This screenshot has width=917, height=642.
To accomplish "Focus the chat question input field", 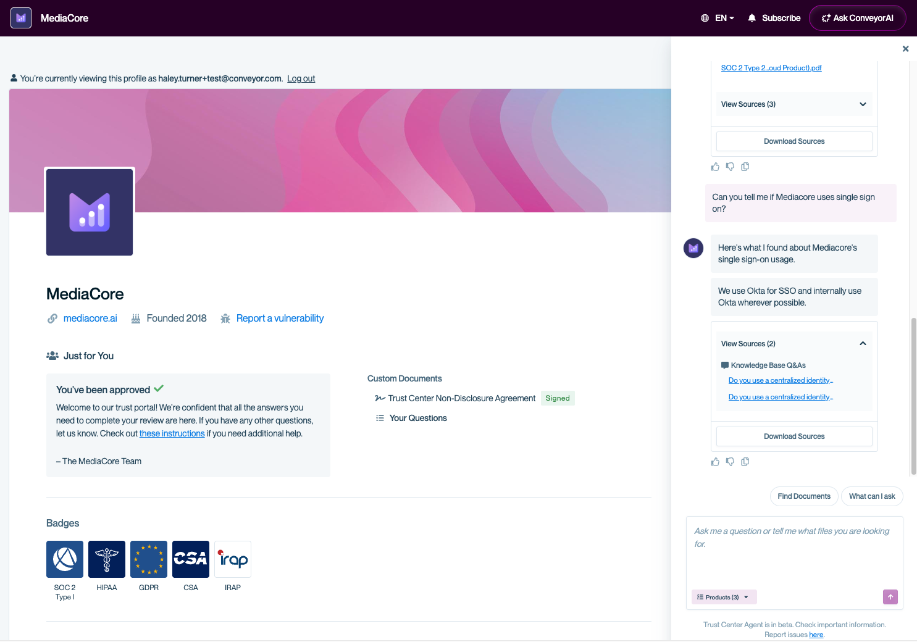I will (x=794, y=551).
